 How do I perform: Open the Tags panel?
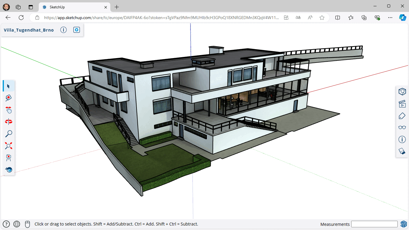[x=402, y=116]
